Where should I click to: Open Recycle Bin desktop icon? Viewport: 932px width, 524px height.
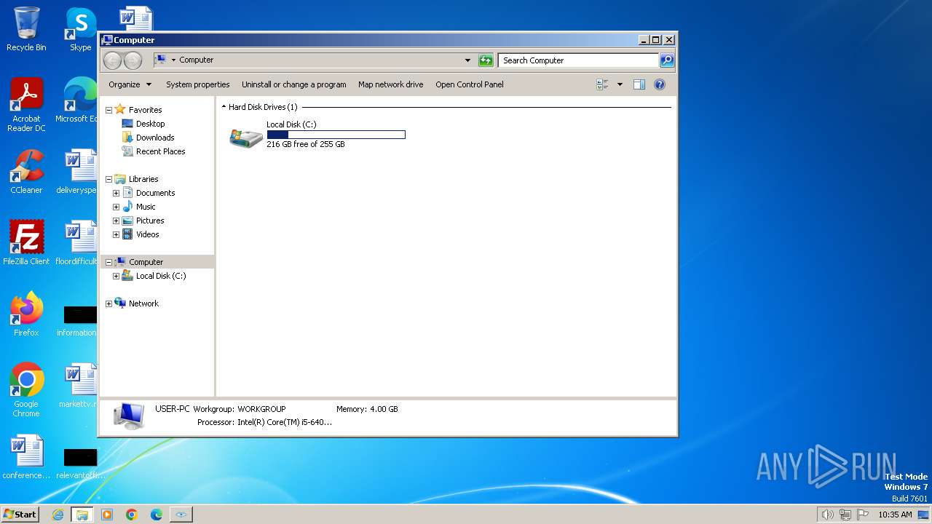coord(26,29)
